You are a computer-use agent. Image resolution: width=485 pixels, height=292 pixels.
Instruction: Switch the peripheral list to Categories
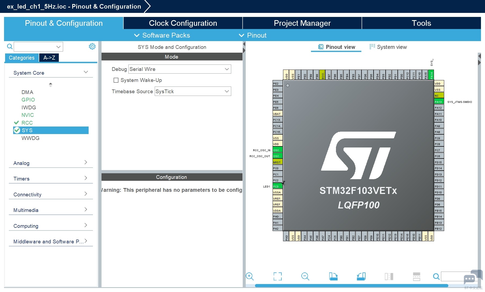22,58
